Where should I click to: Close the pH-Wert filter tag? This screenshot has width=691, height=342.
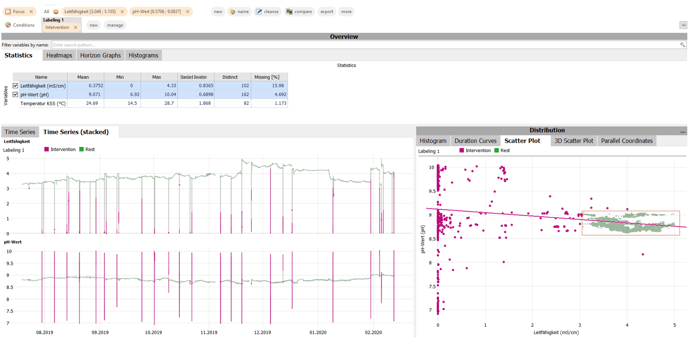click(x=187, y=12)
